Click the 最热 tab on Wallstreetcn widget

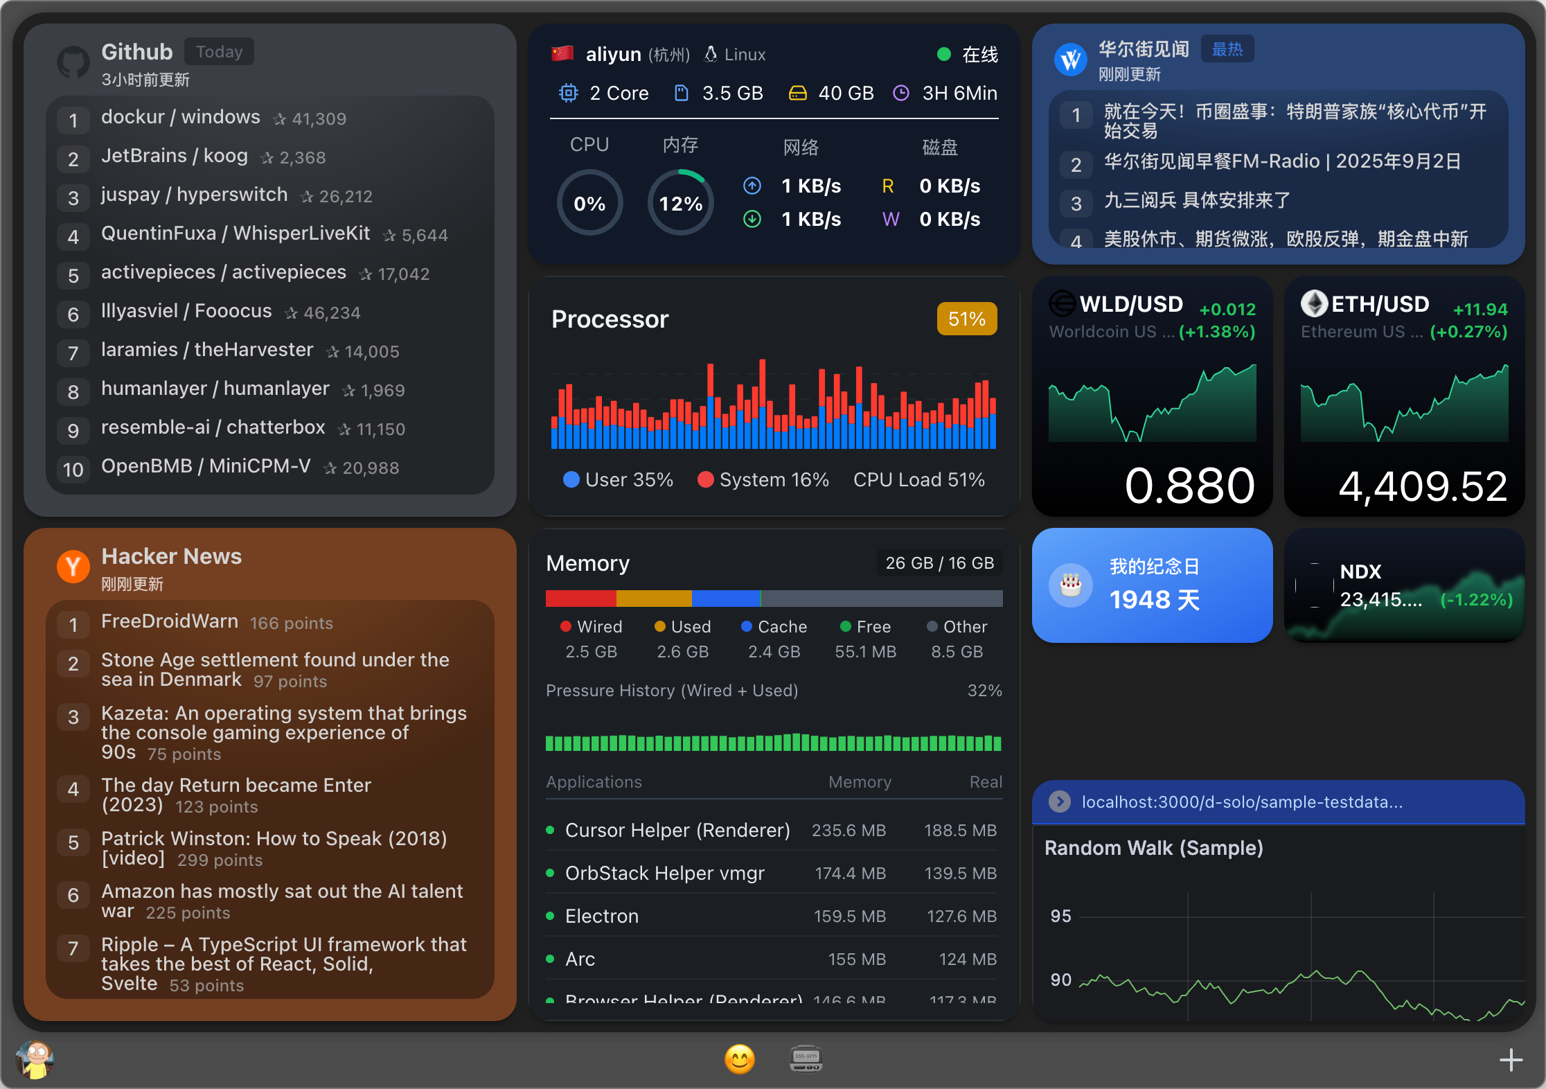1227,49
